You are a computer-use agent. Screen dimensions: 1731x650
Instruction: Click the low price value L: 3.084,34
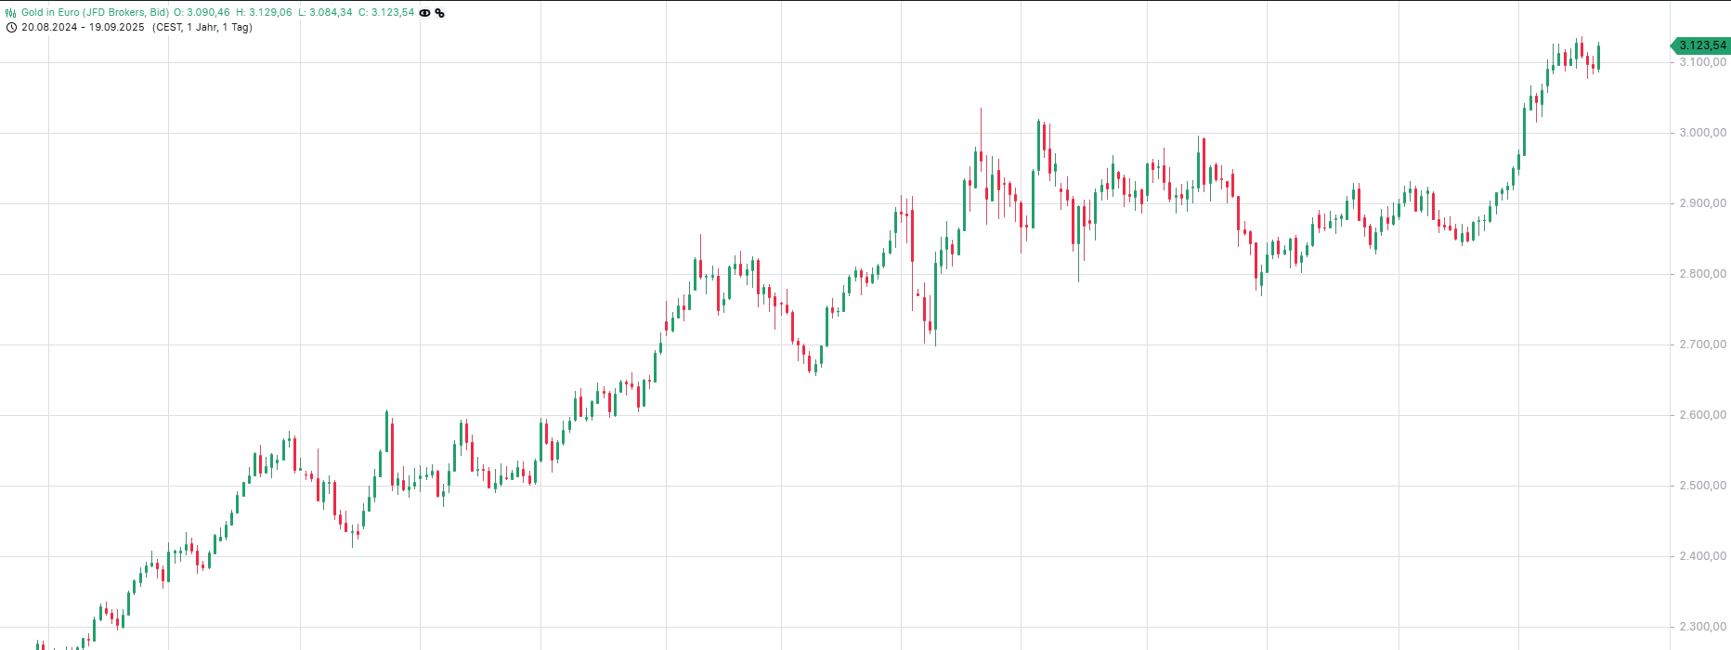coord(325,13)
